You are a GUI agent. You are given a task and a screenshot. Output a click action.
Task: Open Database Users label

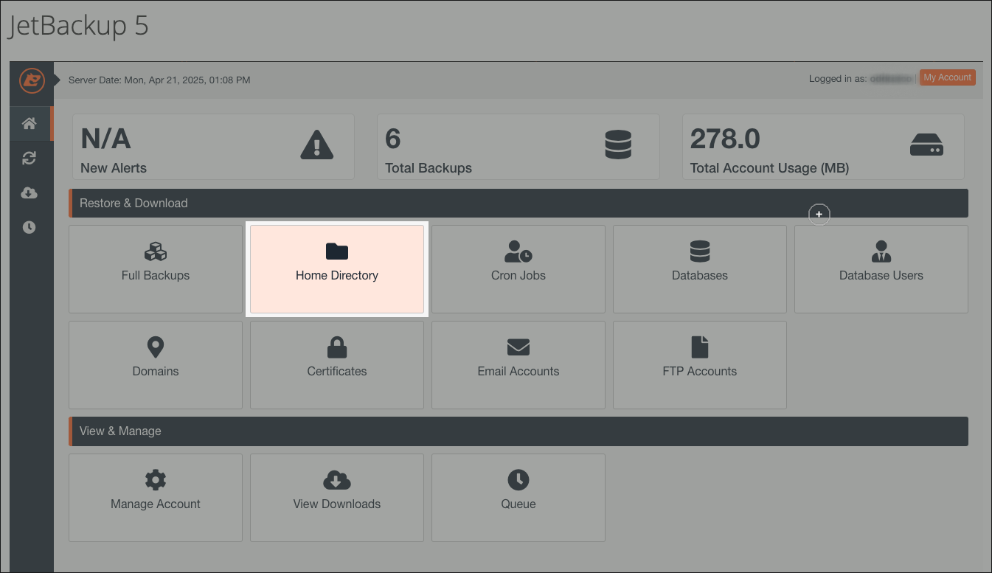pos(881,275)
